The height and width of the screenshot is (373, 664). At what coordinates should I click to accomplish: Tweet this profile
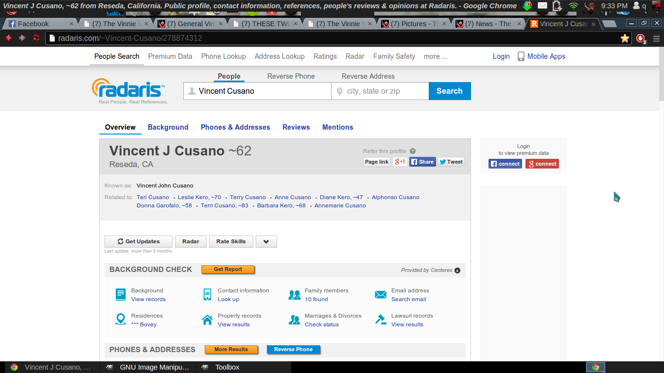pyautogui.click(x=451, y=162)
